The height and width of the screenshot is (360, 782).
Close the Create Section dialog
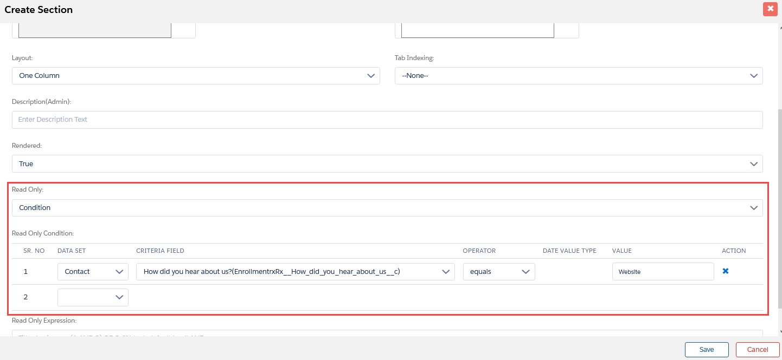(x=770, y=9)
